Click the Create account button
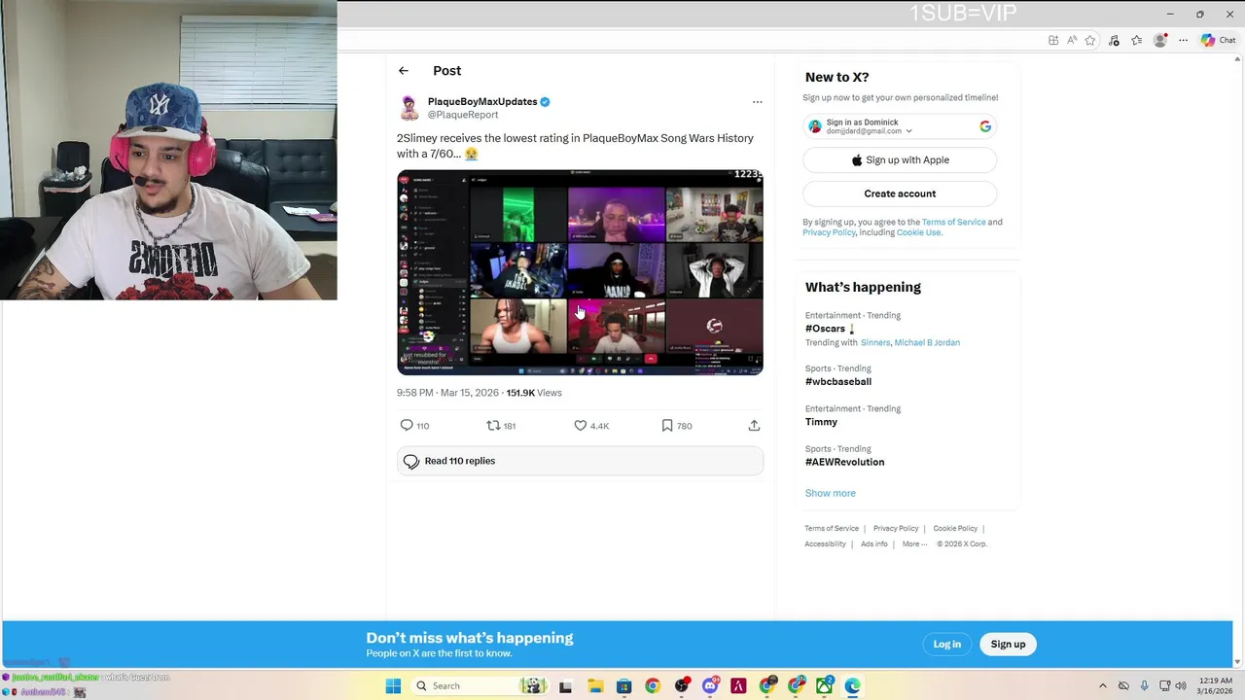This screenshot has height=700, width=1245. click(x=900, y=193)
